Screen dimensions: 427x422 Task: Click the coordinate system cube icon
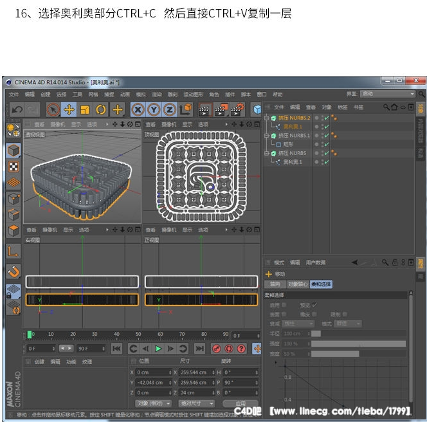click(186, 109)
